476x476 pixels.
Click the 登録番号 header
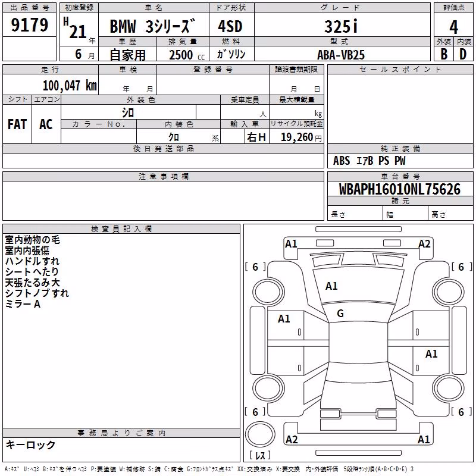point(213,69)
